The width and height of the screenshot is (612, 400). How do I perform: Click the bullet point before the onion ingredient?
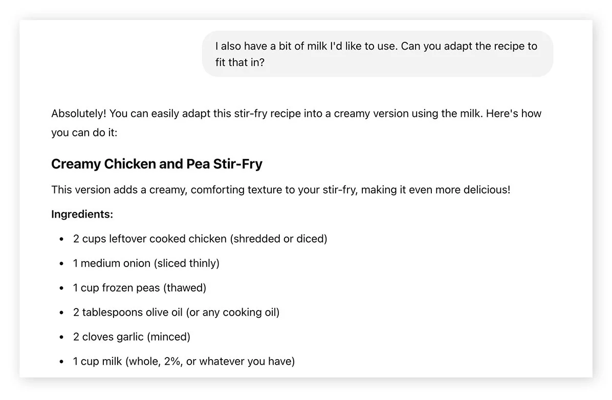coord(61,264)
